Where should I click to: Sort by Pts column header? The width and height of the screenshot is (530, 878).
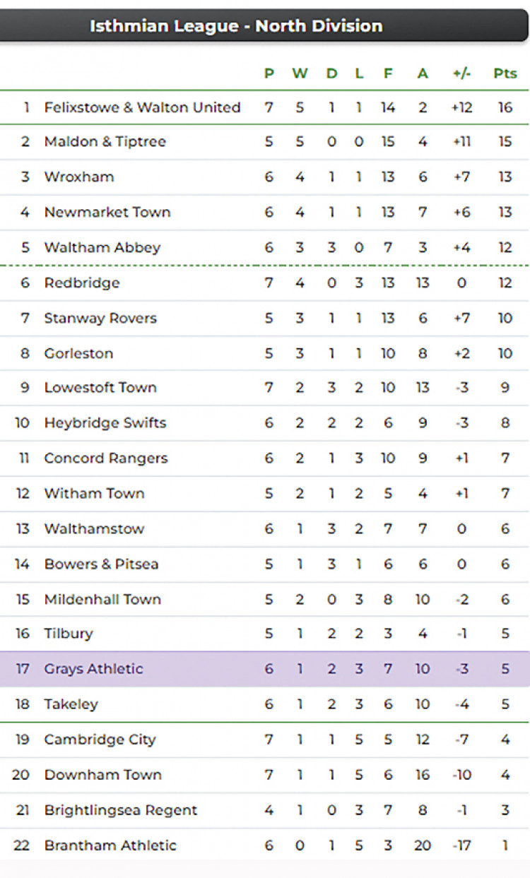505,73
